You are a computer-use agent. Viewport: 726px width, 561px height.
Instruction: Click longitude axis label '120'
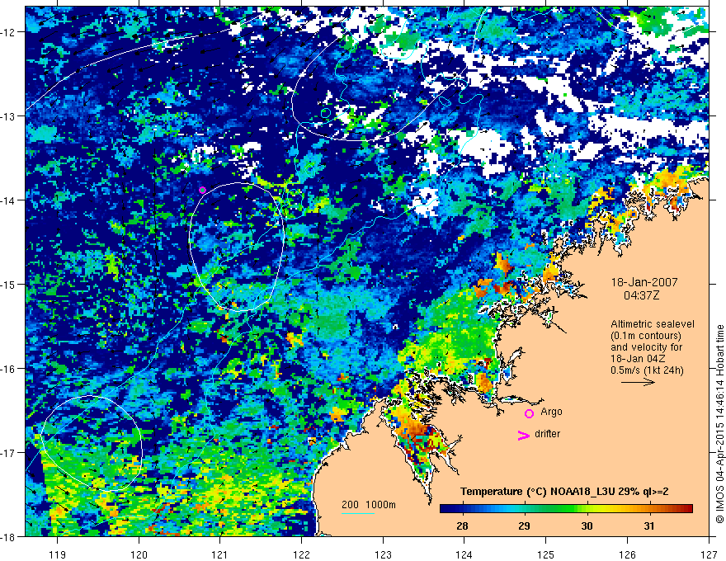[x=139, y=554]
